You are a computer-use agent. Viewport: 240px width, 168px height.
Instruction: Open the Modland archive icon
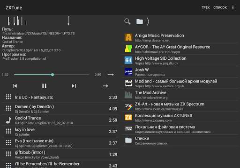(x=128, y=83)
